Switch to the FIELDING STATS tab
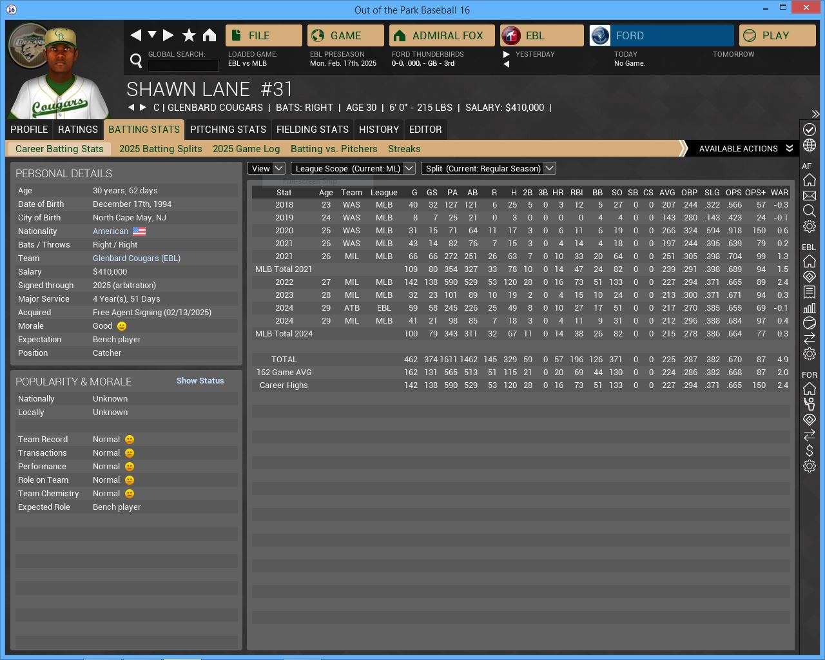Screen dimensions: 825x660 [x=313, y=130]
